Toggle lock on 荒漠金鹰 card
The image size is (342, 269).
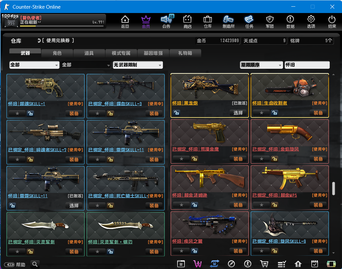pos(195,159)
